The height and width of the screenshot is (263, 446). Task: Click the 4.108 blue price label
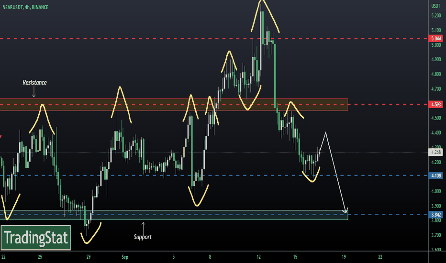pyautogui.click(x=435, y=175)
